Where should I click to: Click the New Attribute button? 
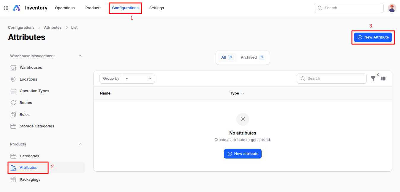point(373,37)
